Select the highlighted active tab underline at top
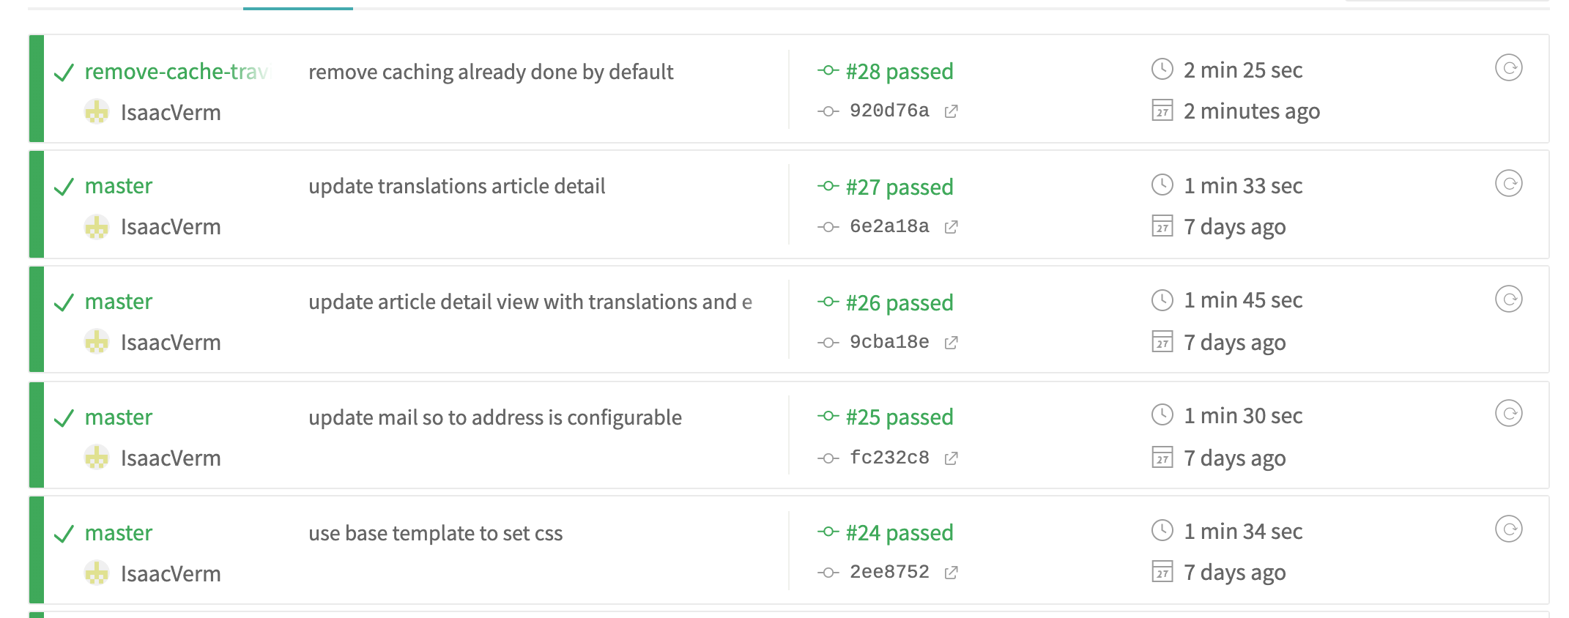The width and height of the screenshot is (1569, 618). [298, 8]
